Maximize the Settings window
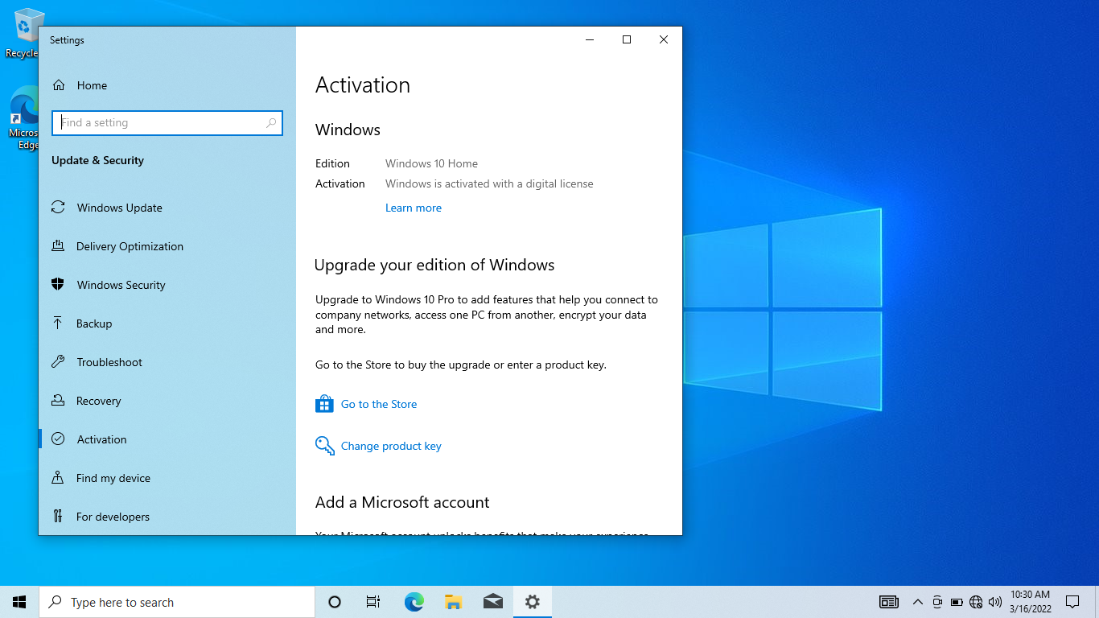This screenshot has height=618, width=1099. coord(627,39)
